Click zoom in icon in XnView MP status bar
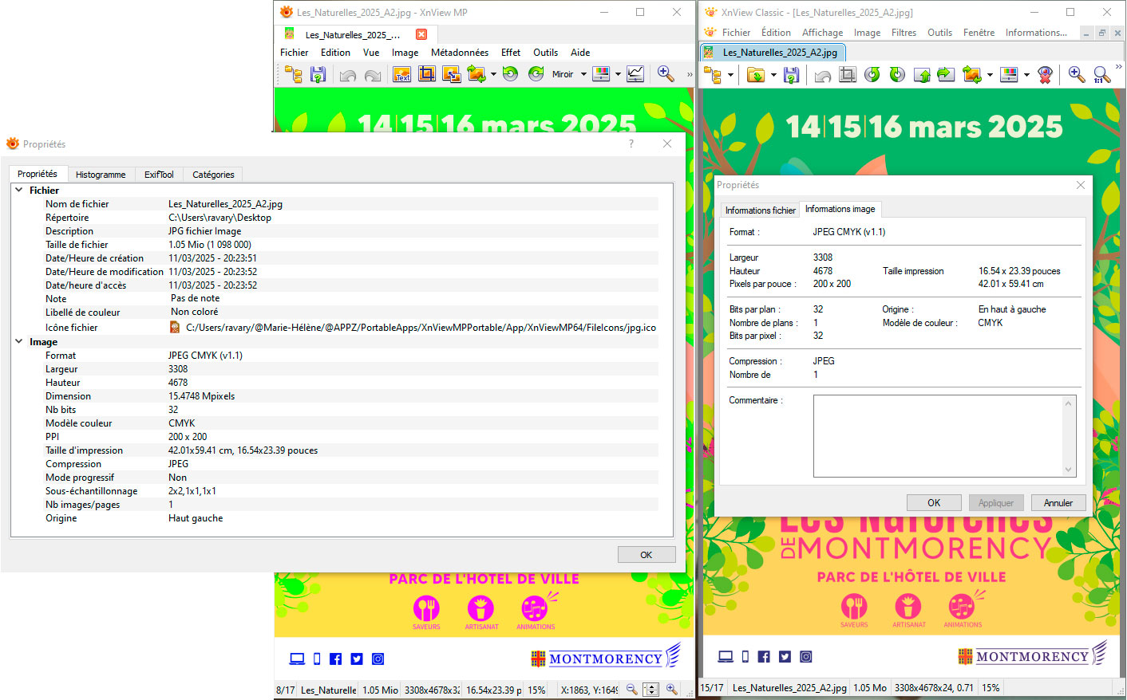Image resolution: width=1127 pixels, height=700 pixels. 671,690
